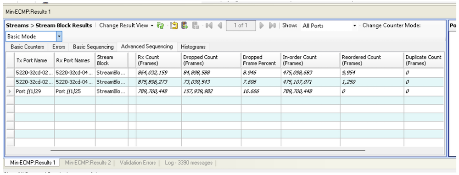Click the Stream Block column header
Image resolution: width=459 pixels, height=175 pixels.
(x=112, y=61)
